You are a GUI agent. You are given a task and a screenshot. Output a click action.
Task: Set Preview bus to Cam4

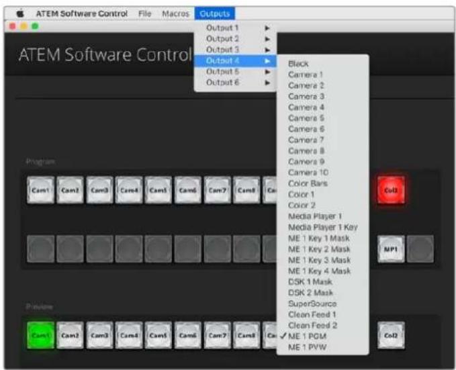[129, 335]
